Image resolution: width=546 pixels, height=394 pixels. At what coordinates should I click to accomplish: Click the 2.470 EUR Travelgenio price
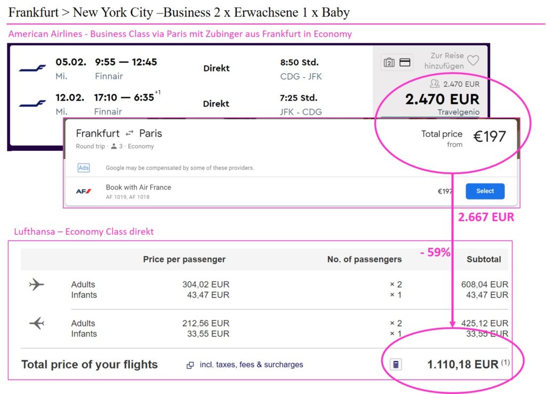click(x=442, y=99)
